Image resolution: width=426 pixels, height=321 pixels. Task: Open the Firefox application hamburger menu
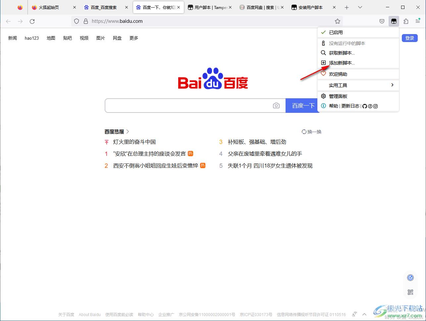(418, 21)
